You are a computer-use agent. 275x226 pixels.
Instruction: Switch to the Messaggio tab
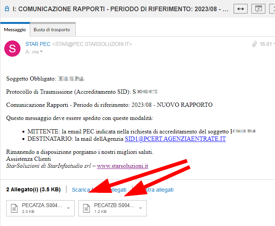click(x=15, y=30)
